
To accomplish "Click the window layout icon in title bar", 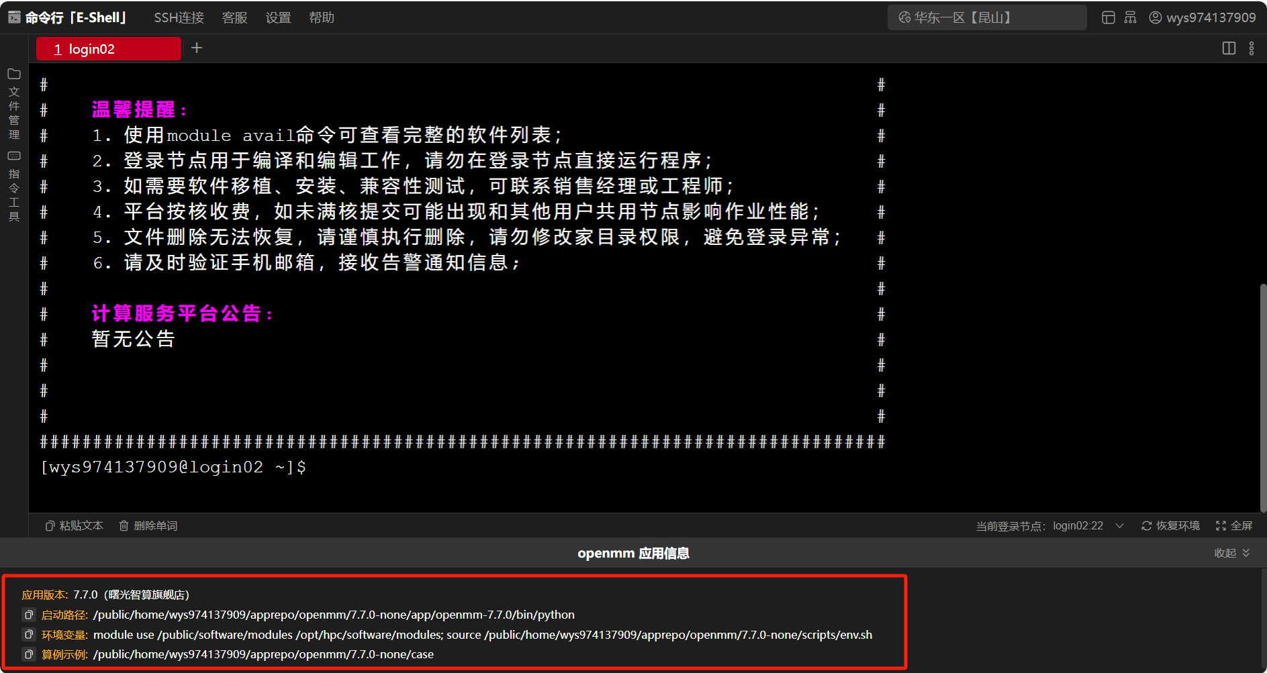I will tap(1109, 17).
